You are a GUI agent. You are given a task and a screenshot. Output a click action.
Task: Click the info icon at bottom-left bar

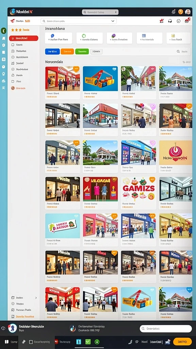(3, 328)
